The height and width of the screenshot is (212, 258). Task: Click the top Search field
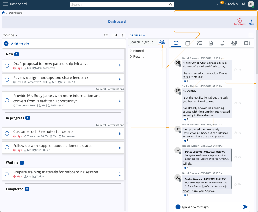(122, 4)
